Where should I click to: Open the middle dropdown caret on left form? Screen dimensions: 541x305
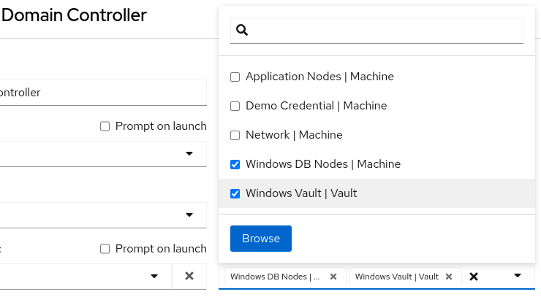coord(189,215)
